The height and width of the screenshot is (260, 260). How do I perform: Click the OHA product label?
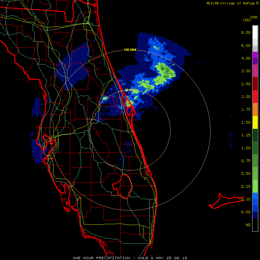click(x=254, y=17)
